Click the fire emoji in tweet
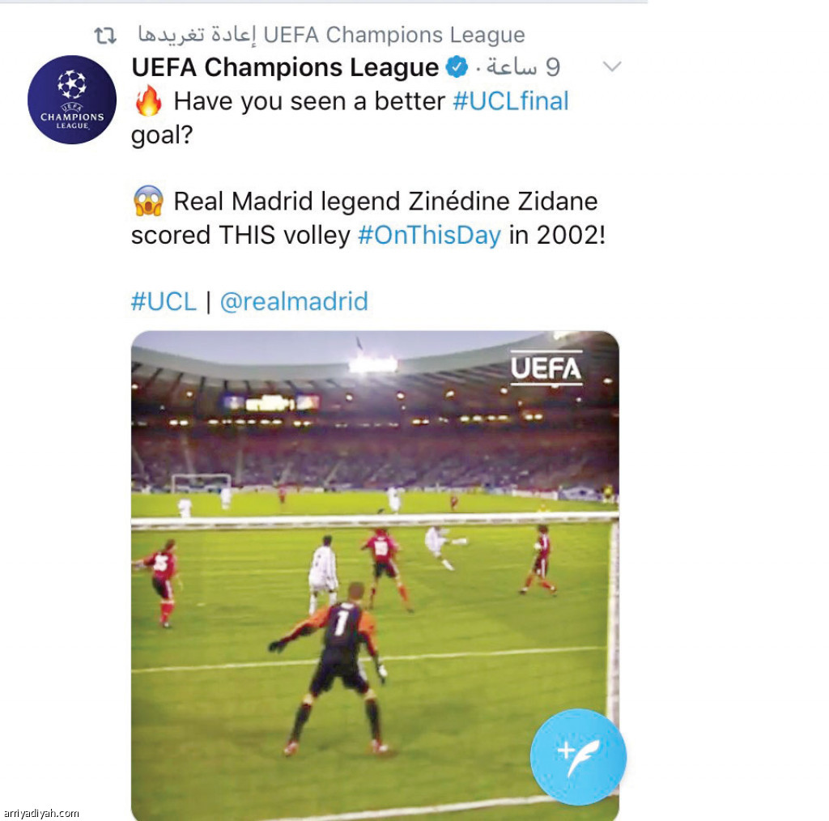The image size is (829, 821). point(148,100)
